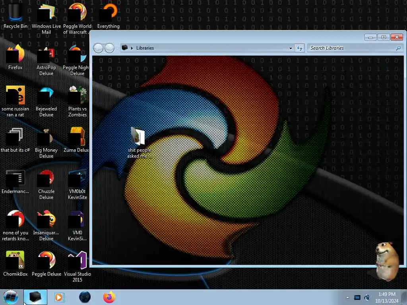Select the ChomikBox desktop icon
407x305 pixels.
[x=16, y=264]
